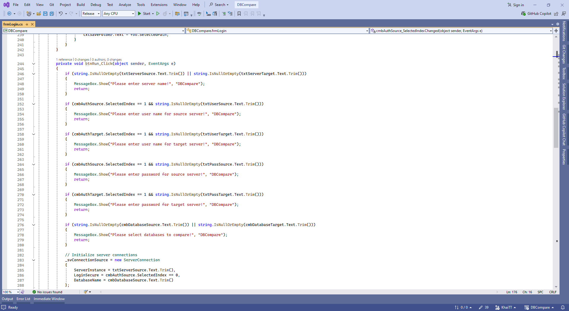Image resolution: width=569 pixels, height=311 pixels.
Task: Open the Git Changes side panel tab
Action: coord(564,54)
